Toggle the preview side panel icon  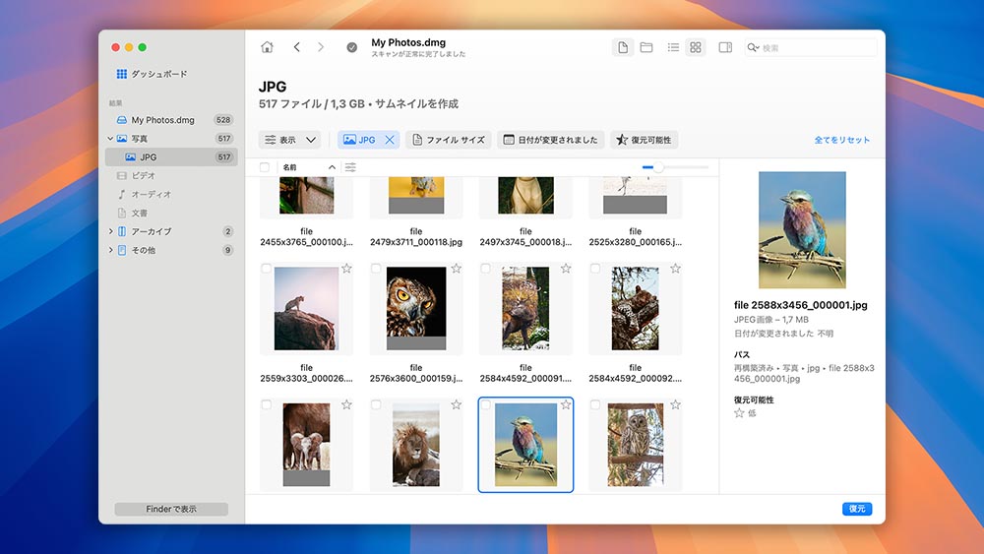coord(725,47)
